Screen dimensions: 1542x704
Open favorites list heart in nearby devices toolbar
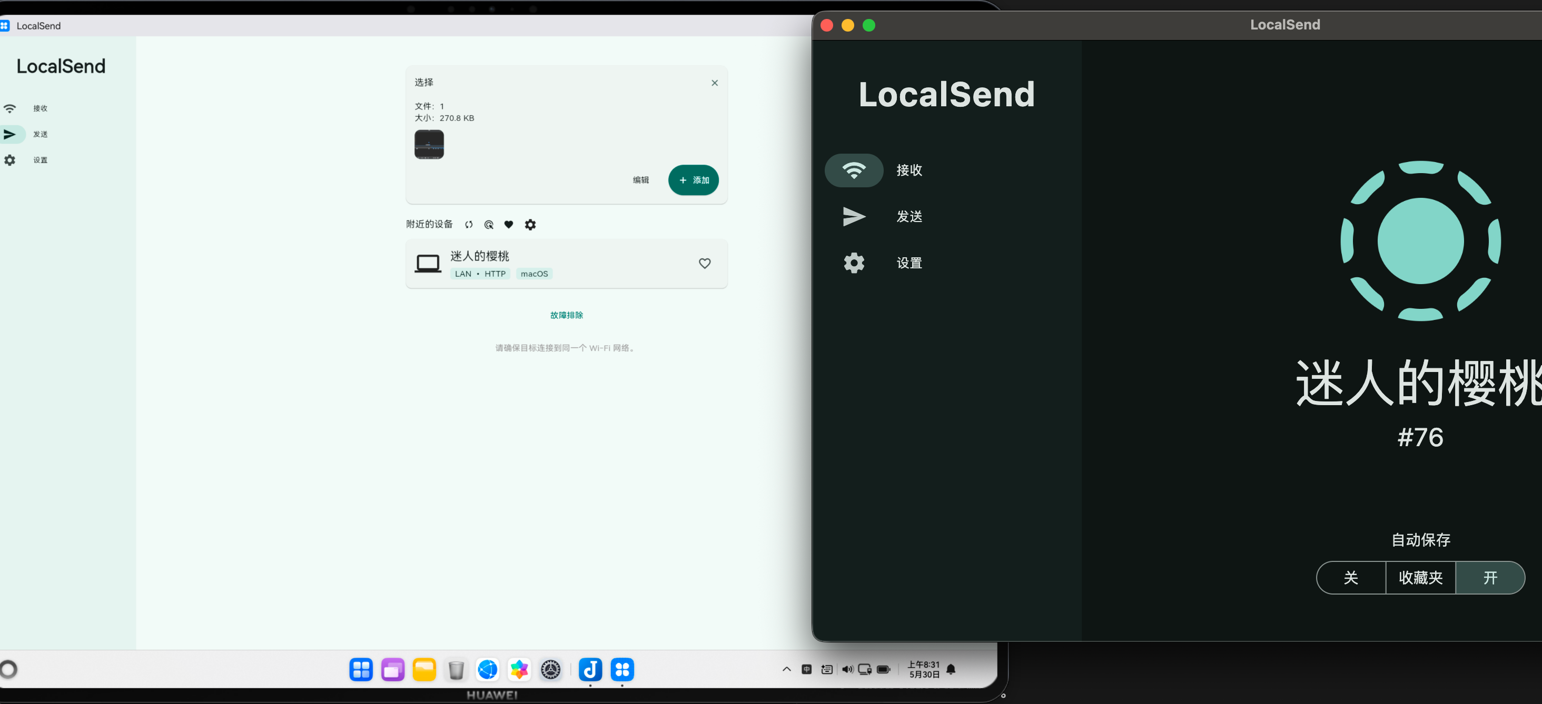tap(509, 225)
